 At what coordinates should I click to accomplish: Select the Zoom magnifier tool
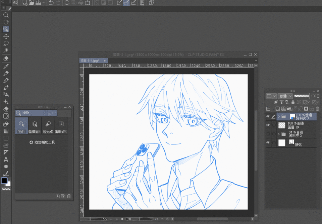point(6,15)
